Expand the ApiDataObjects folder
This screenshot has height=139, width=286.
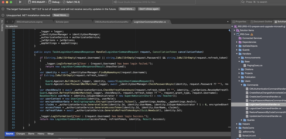click(237, 46)
